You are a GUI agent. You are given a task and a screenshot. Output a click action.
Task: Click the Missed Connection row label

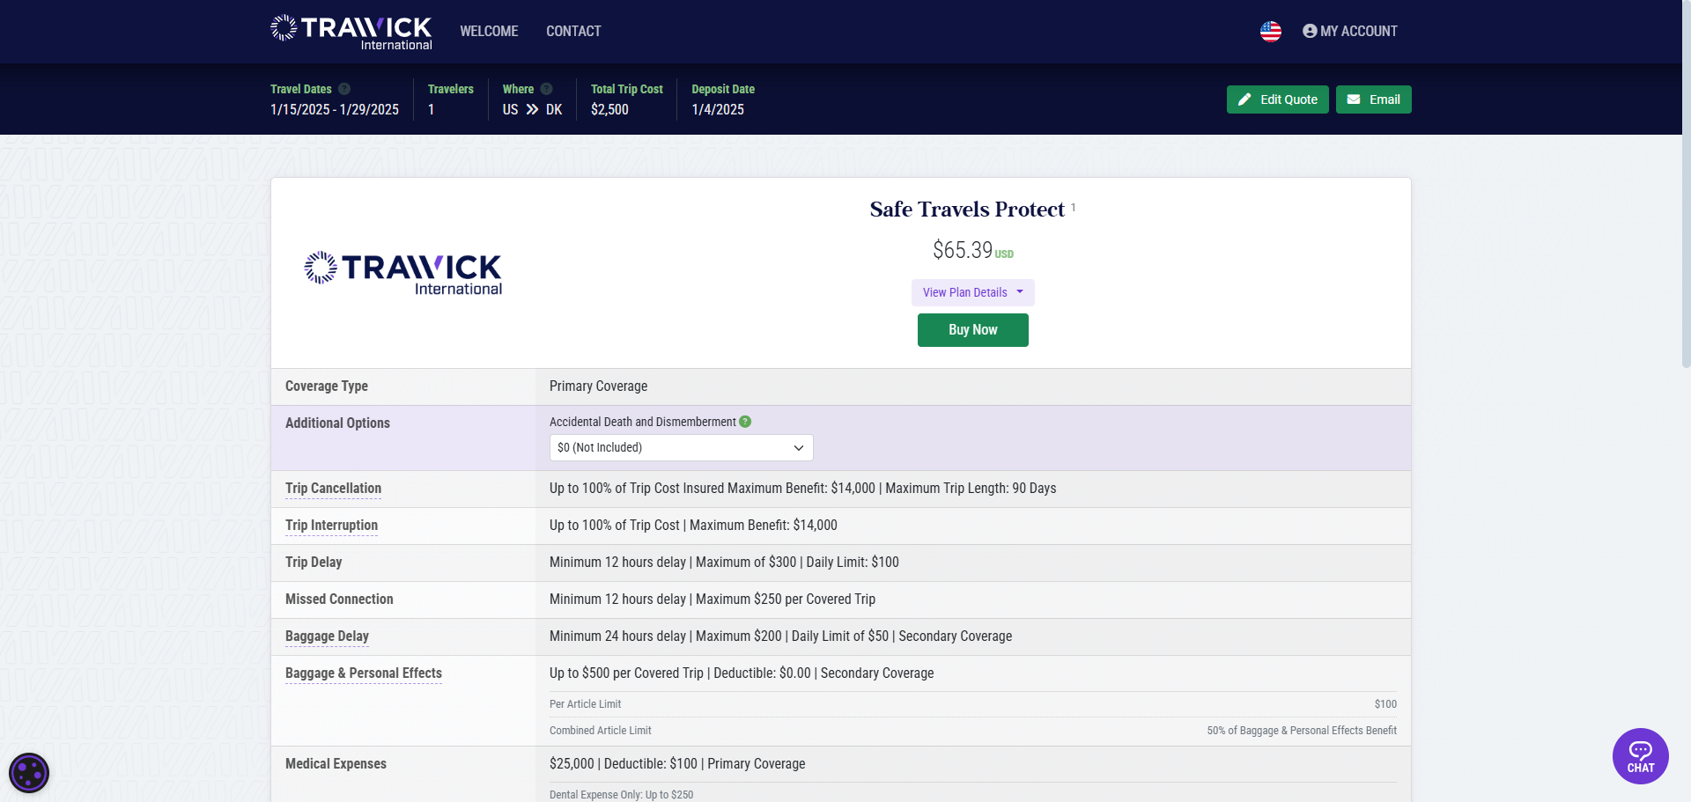[339, 600]
